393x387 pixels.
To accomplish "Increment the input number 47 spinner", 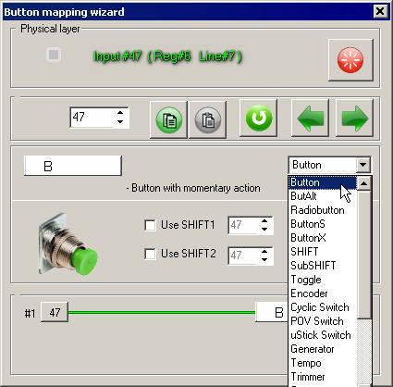I will click(120, 113).
